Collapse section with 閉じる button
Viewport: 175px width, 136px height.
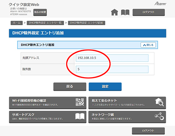pos(148,45)
